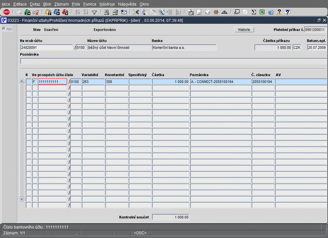Restore down the inner form window

319,20
